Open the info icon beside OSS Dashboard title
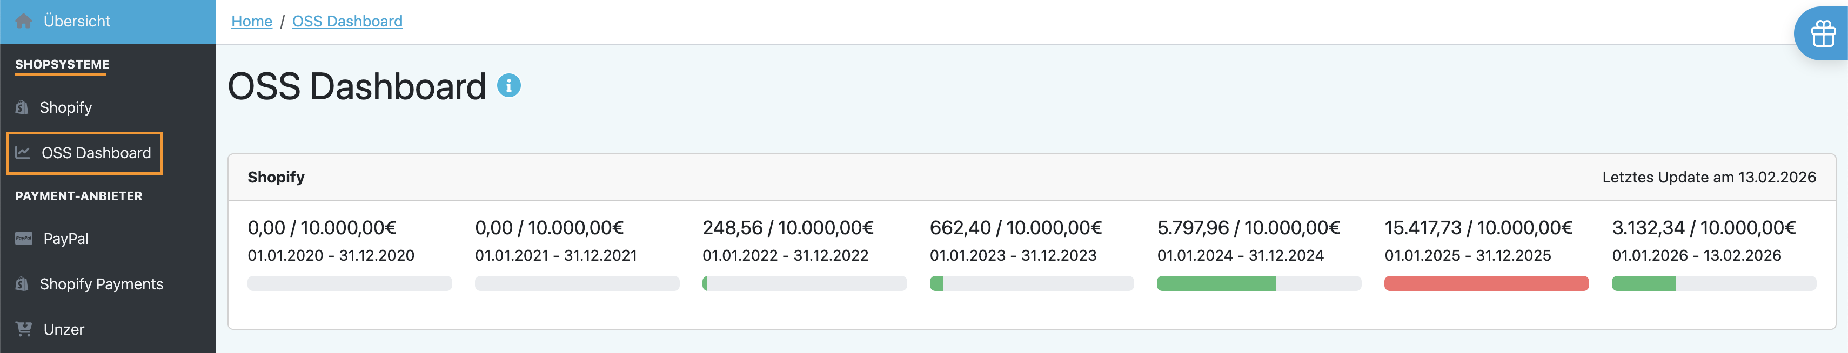1848x353 pixels. [508, 86]
